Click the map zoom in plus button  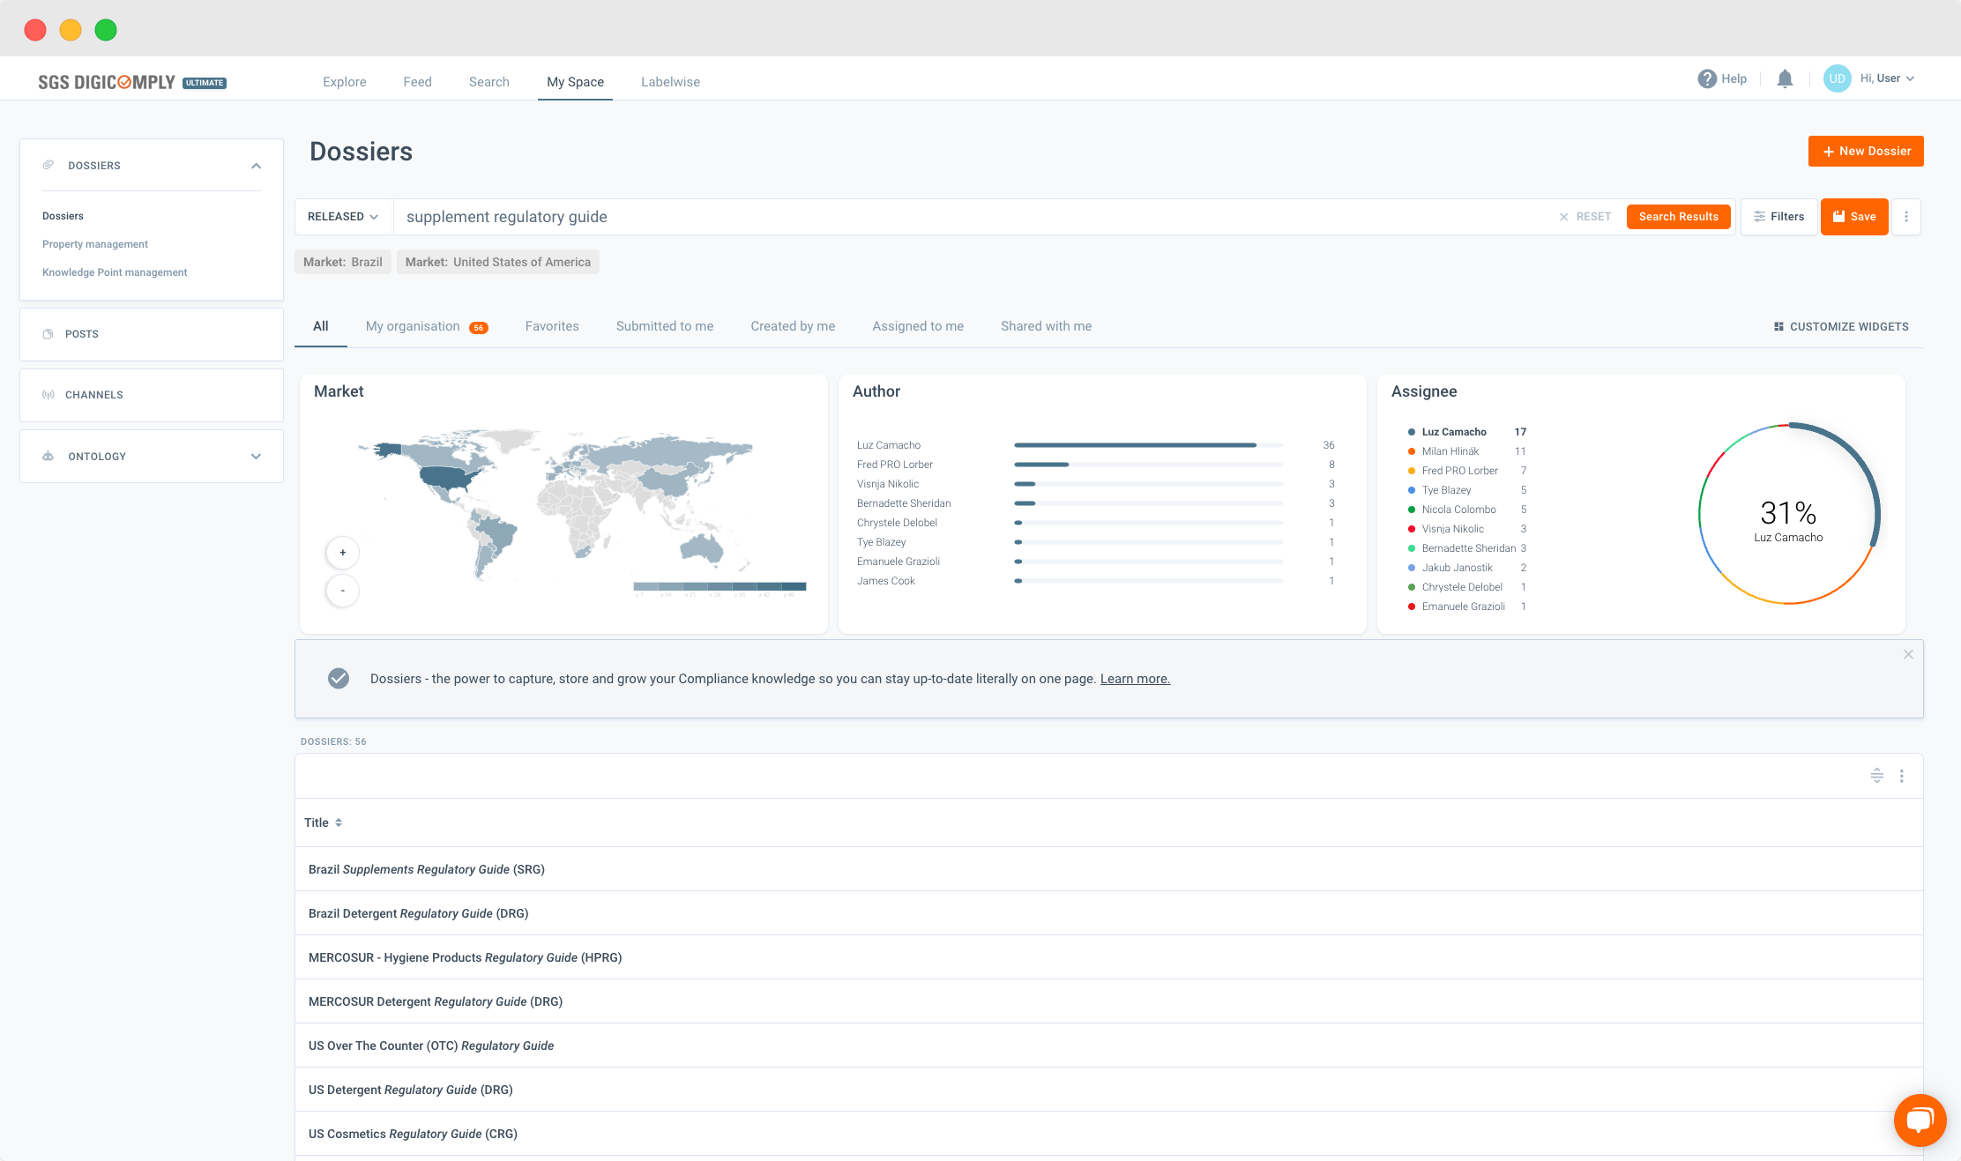[x=343, y=553]
